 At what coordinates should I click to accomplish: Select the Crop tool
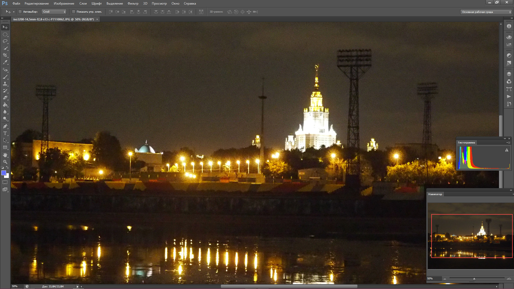pos(5,55)
